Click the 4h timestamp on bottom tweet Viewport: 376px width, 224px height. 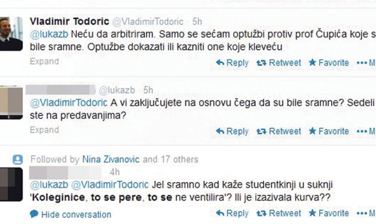tap(115, 171)
